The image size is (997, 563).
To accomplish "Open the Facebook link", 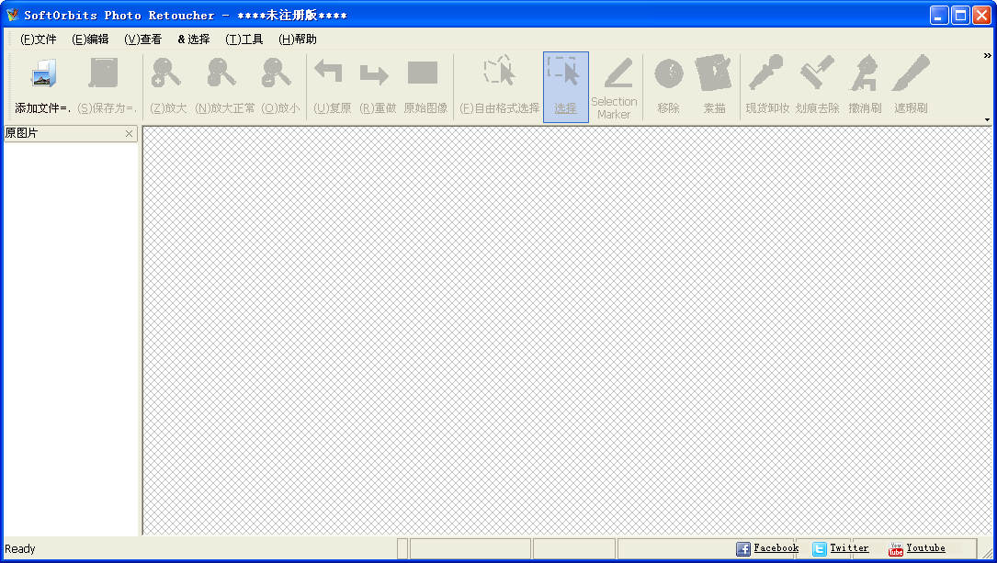I will pyautogui.click(x=776, y=547).
